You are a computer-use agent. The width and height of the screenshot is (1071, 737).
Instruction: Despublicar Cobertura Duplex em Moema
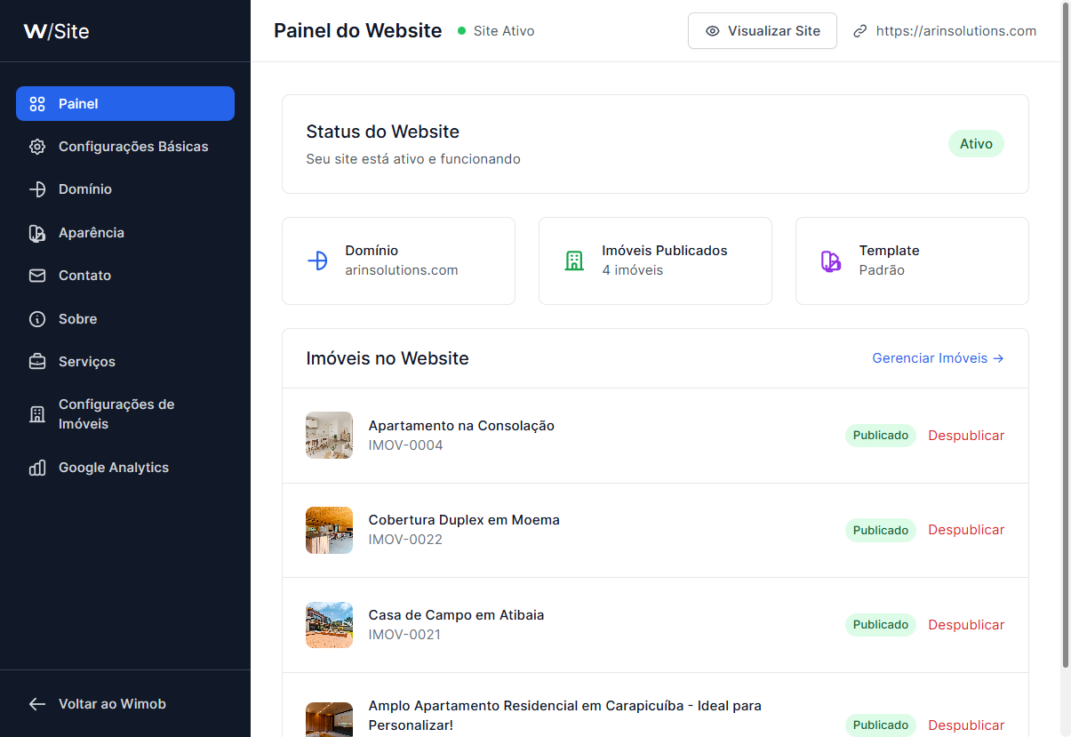click(x=966, y=530)
